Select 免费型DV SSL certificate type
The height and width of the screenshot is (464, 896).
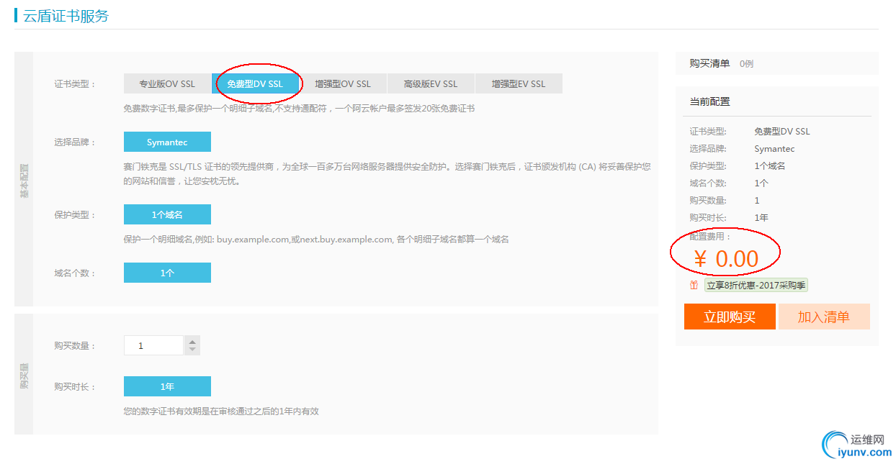coord(255,83)
